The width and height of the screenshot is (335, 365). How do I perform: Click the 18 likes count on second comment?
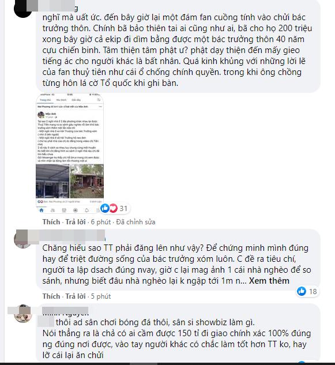(313, 291)
